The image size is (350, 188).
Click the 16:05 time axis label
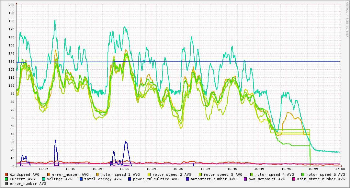(x=43, y=169)
